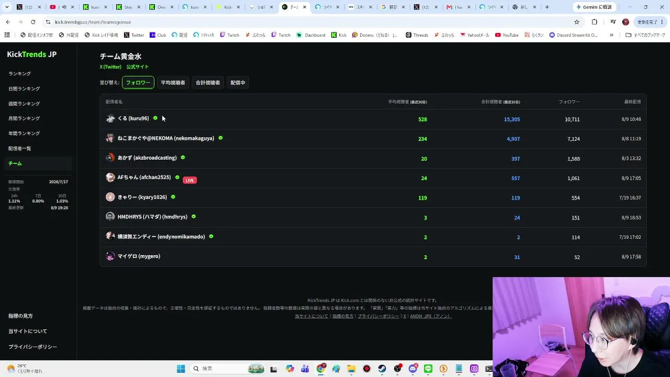The width and height of the screenshot is (670, 377).
Task: Open the X (Twitter) link under チーム黄金水
Action: (110, 67)
